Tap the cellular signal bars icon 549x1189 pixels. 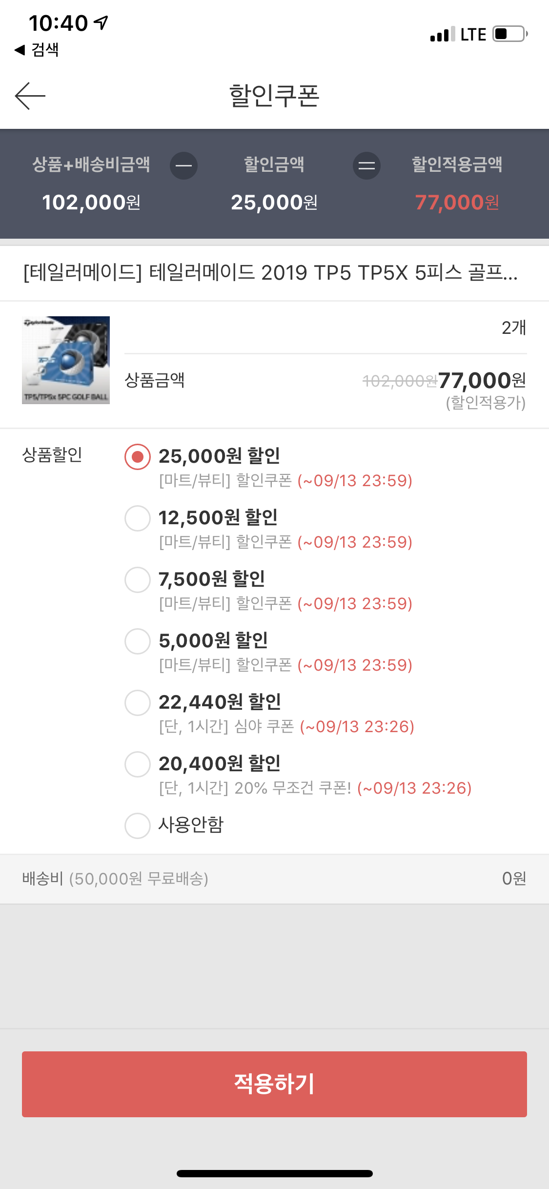(x=442, y=34)
